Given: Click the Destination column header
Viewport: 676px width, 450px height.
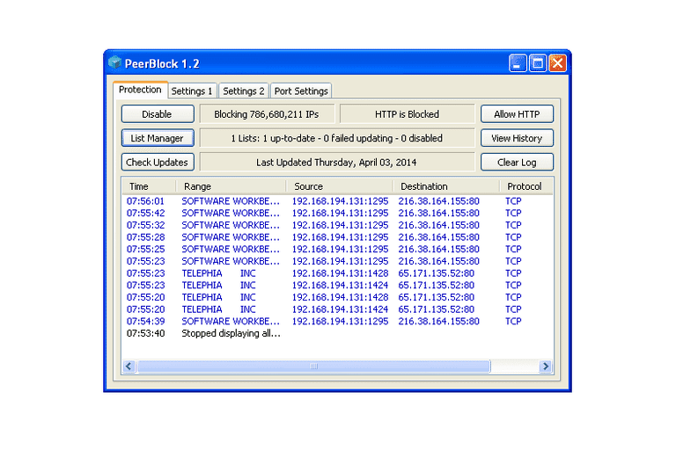Looking at the screenshot, I should [x=446, y=186].
